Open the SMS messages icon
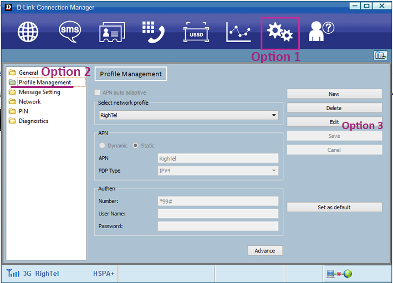393x283 pixels. point(70,33)
